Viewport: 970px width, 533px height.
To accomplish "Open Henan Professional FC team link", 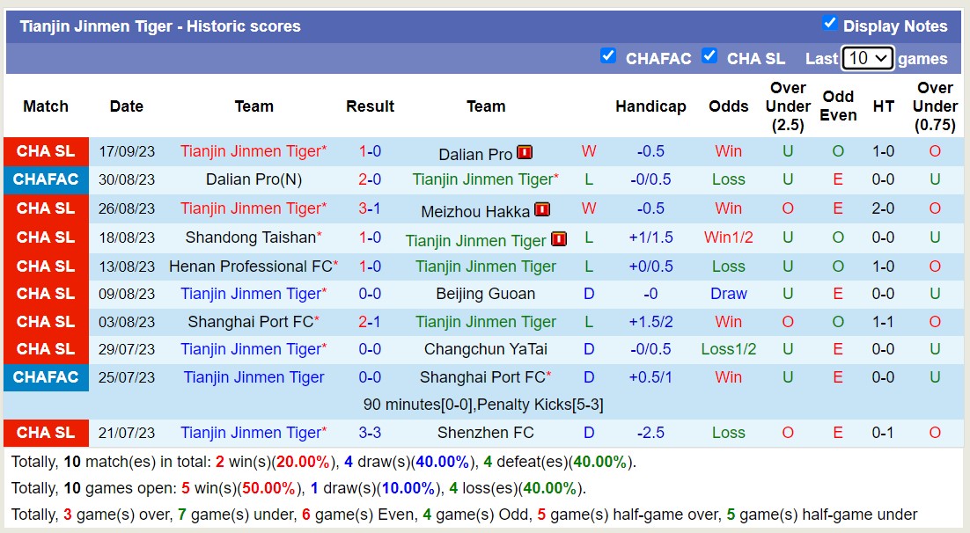I will click(x=251, y=266).
